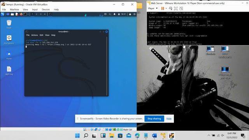Switch to workspace 1 in Kali panel
The width and height of the screenshot is (249, 140).
pos(32,14)
